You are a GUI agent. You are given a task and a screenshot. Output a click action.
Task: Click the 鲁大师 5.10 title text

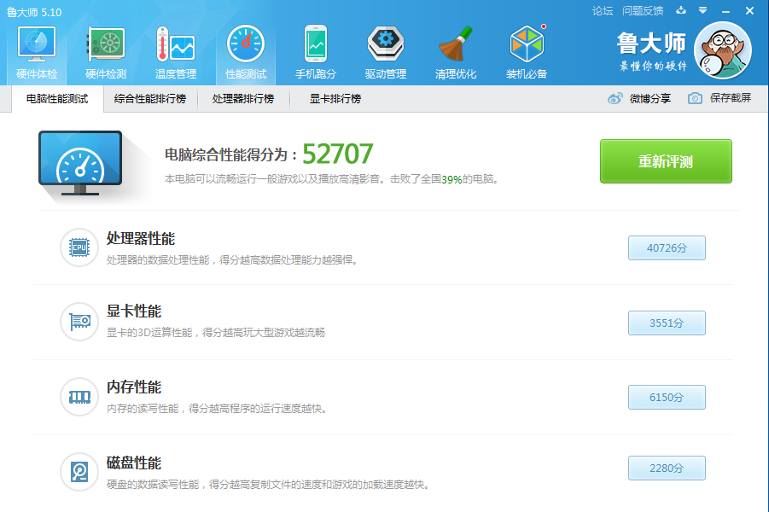click(x=34, y=12)
